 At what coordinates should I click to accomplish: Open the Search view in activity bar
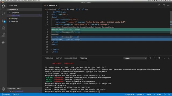(x=3, y=13)
